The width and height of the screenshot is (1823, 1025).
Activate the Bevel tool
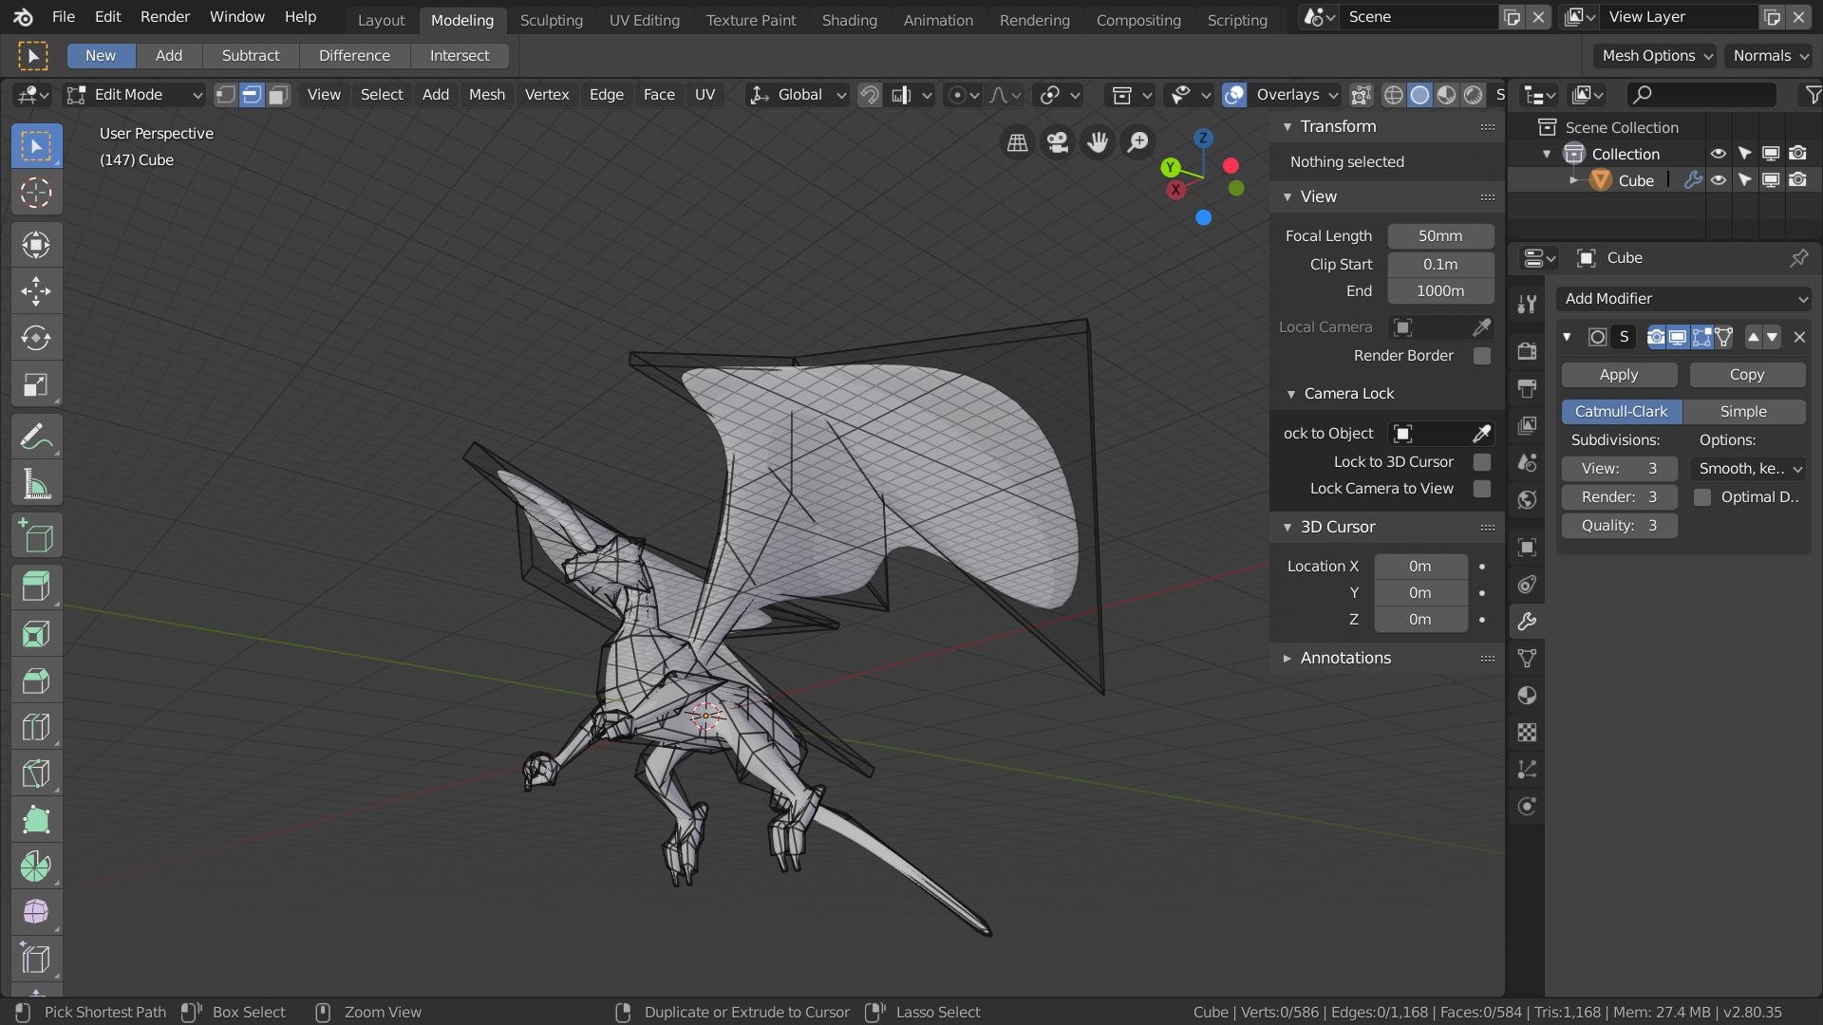pos(36,680)
